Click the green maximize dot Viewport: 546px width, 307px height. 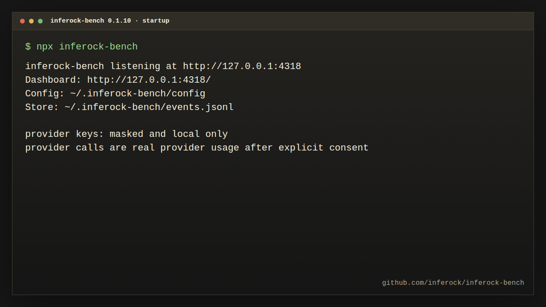click(40, 21)
